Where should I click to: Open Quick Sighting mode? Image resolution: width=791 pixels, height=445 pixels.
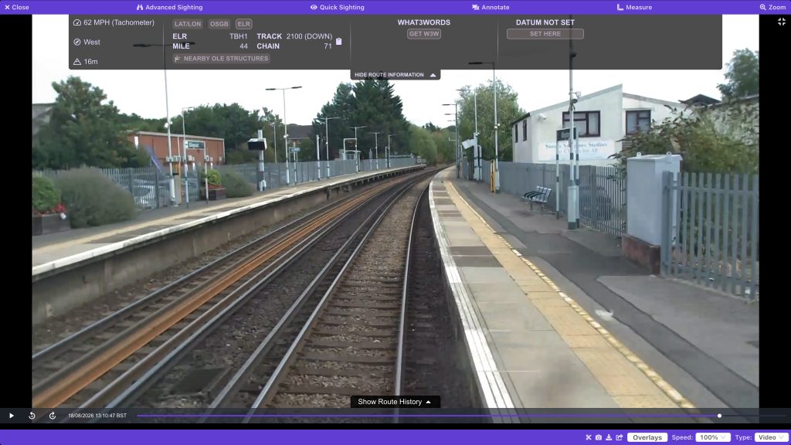[337, 7]
